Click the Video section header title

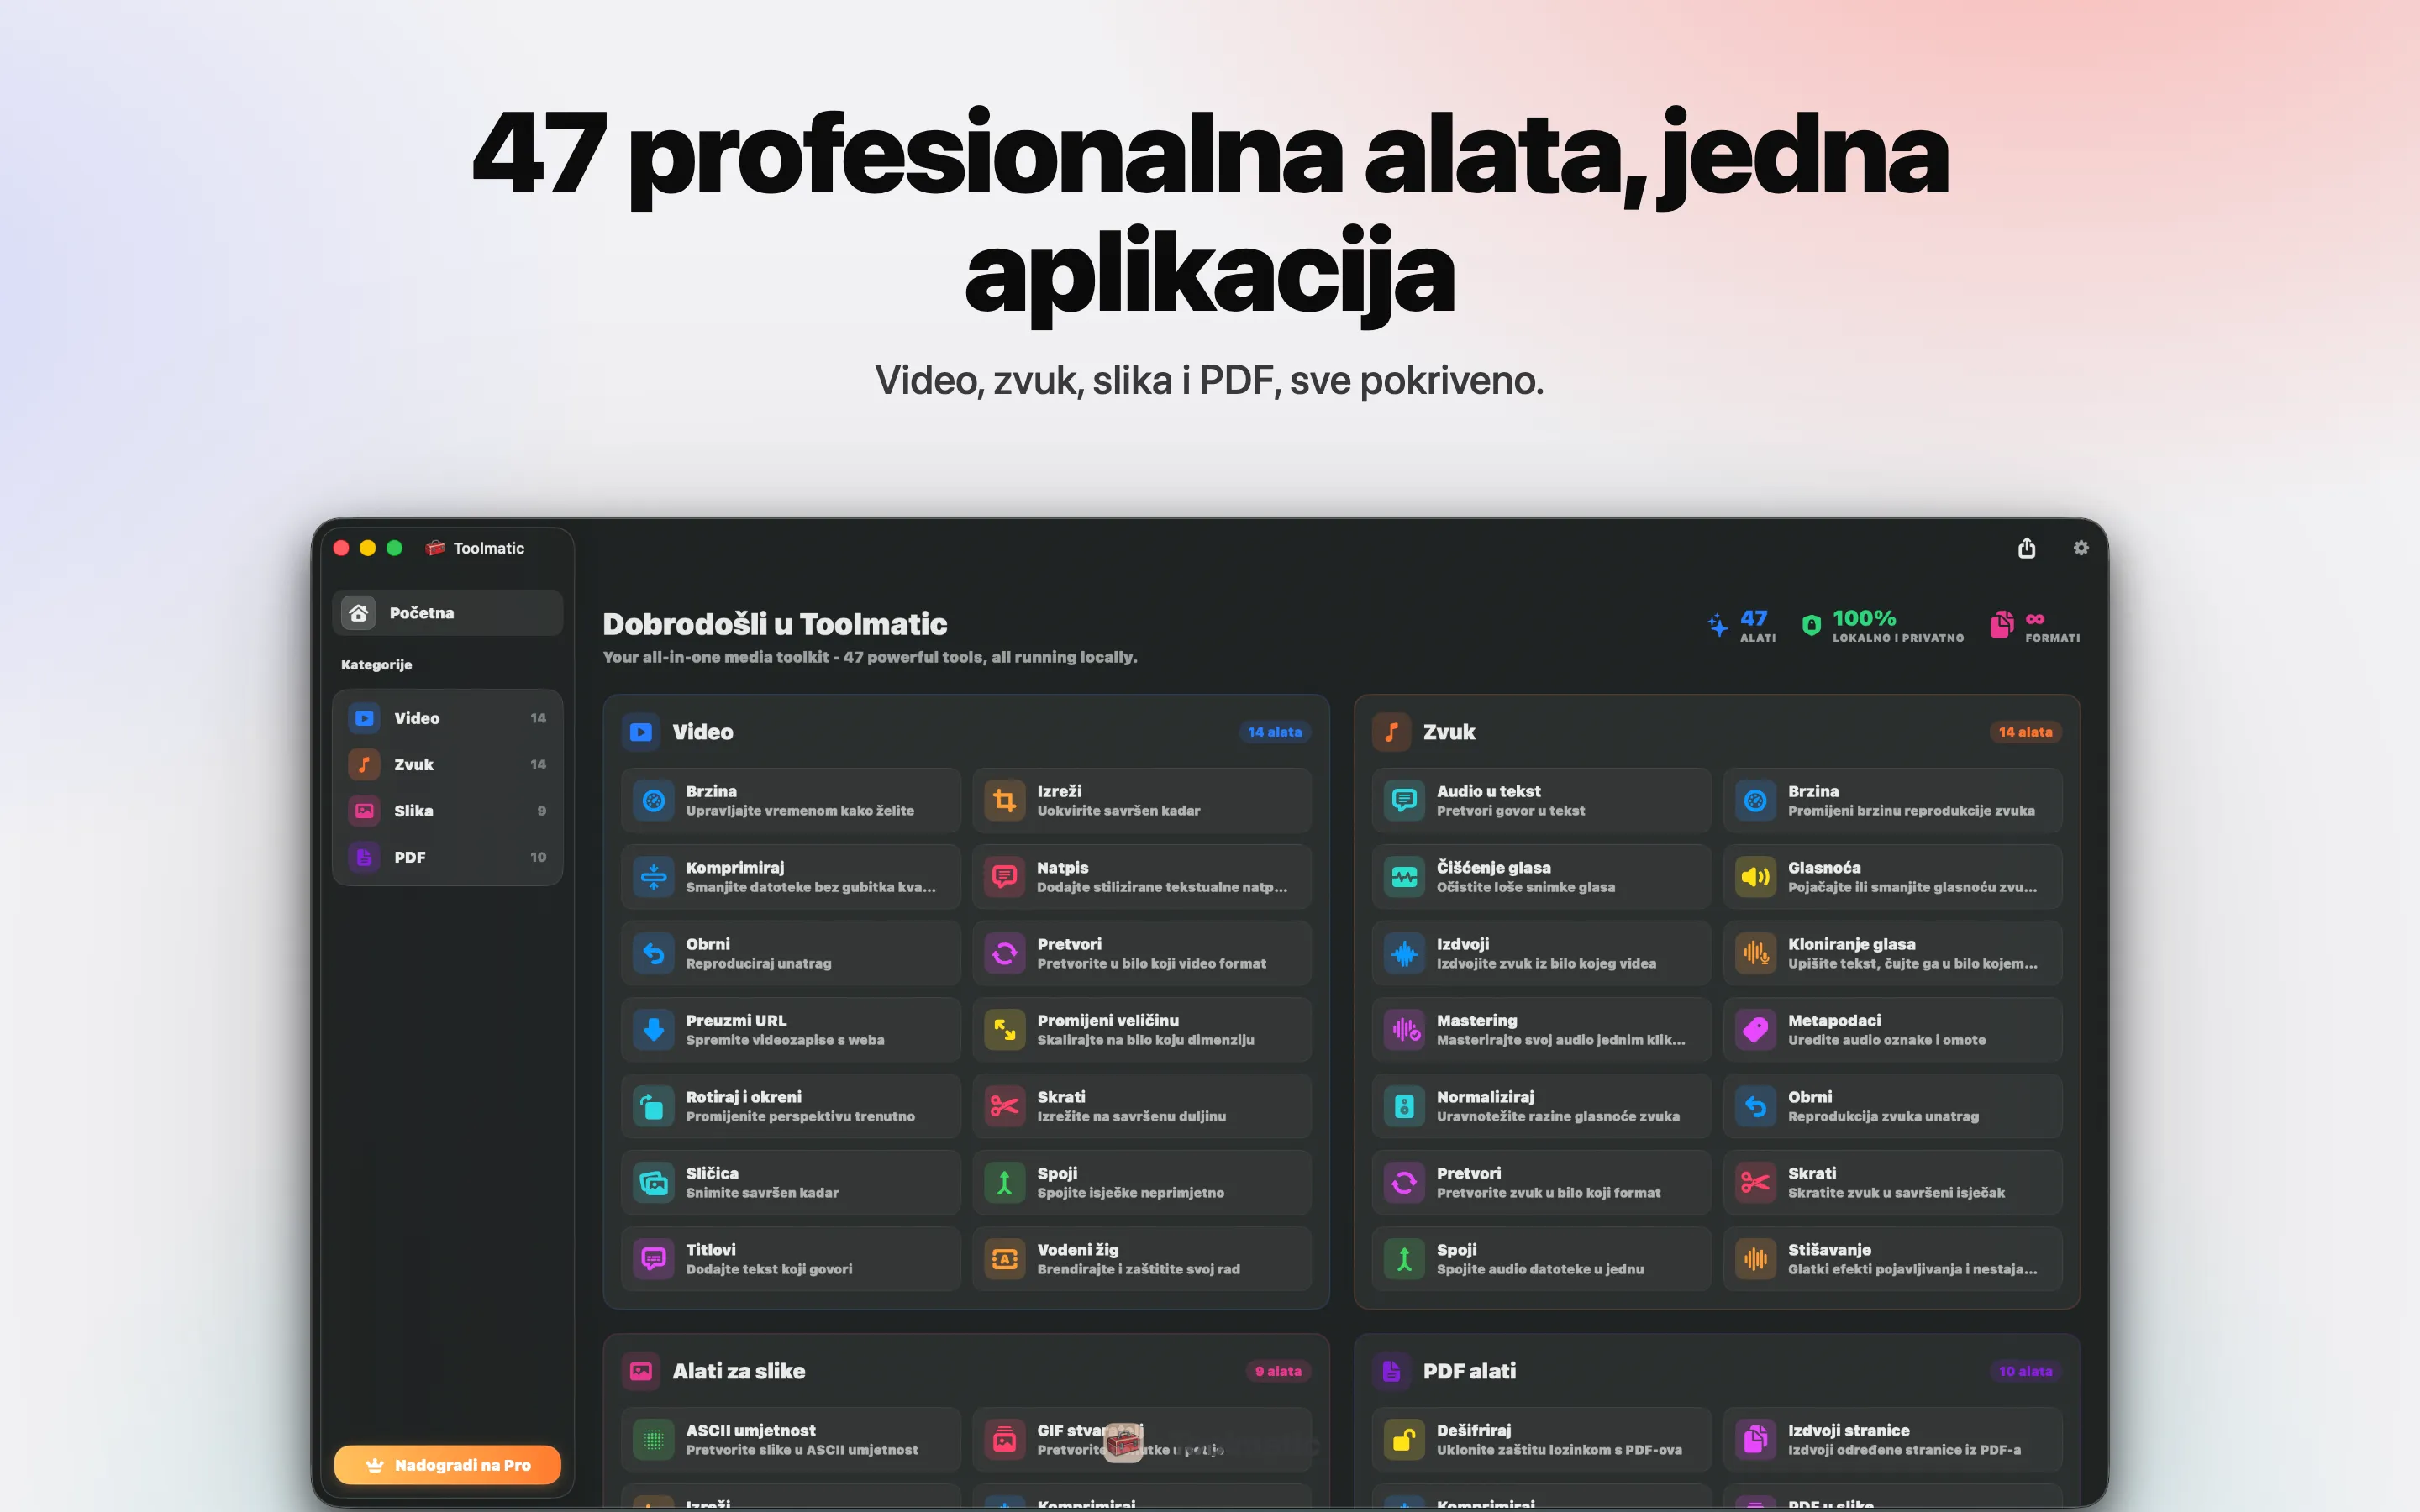click(703, 732)
